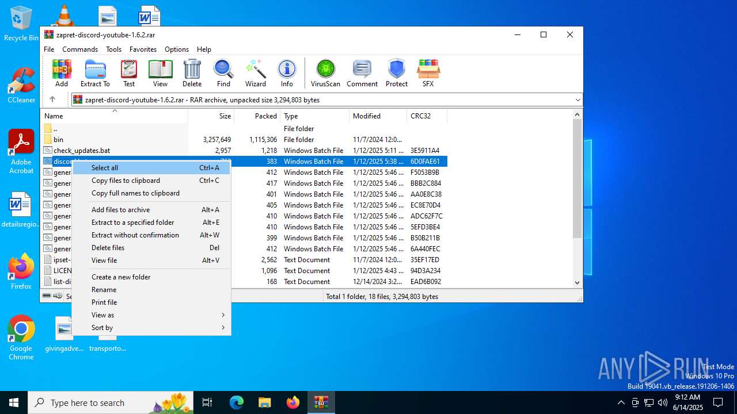Click the Extract To toolbar icon
Image resolution: width=737 pixels, height=414 pixels.
95,73
